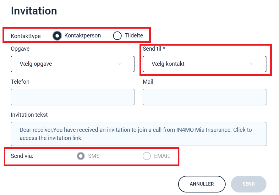This screenshot has width=279, height=195.
Task: Select SMS as the send method
Action: coord(81,156)
